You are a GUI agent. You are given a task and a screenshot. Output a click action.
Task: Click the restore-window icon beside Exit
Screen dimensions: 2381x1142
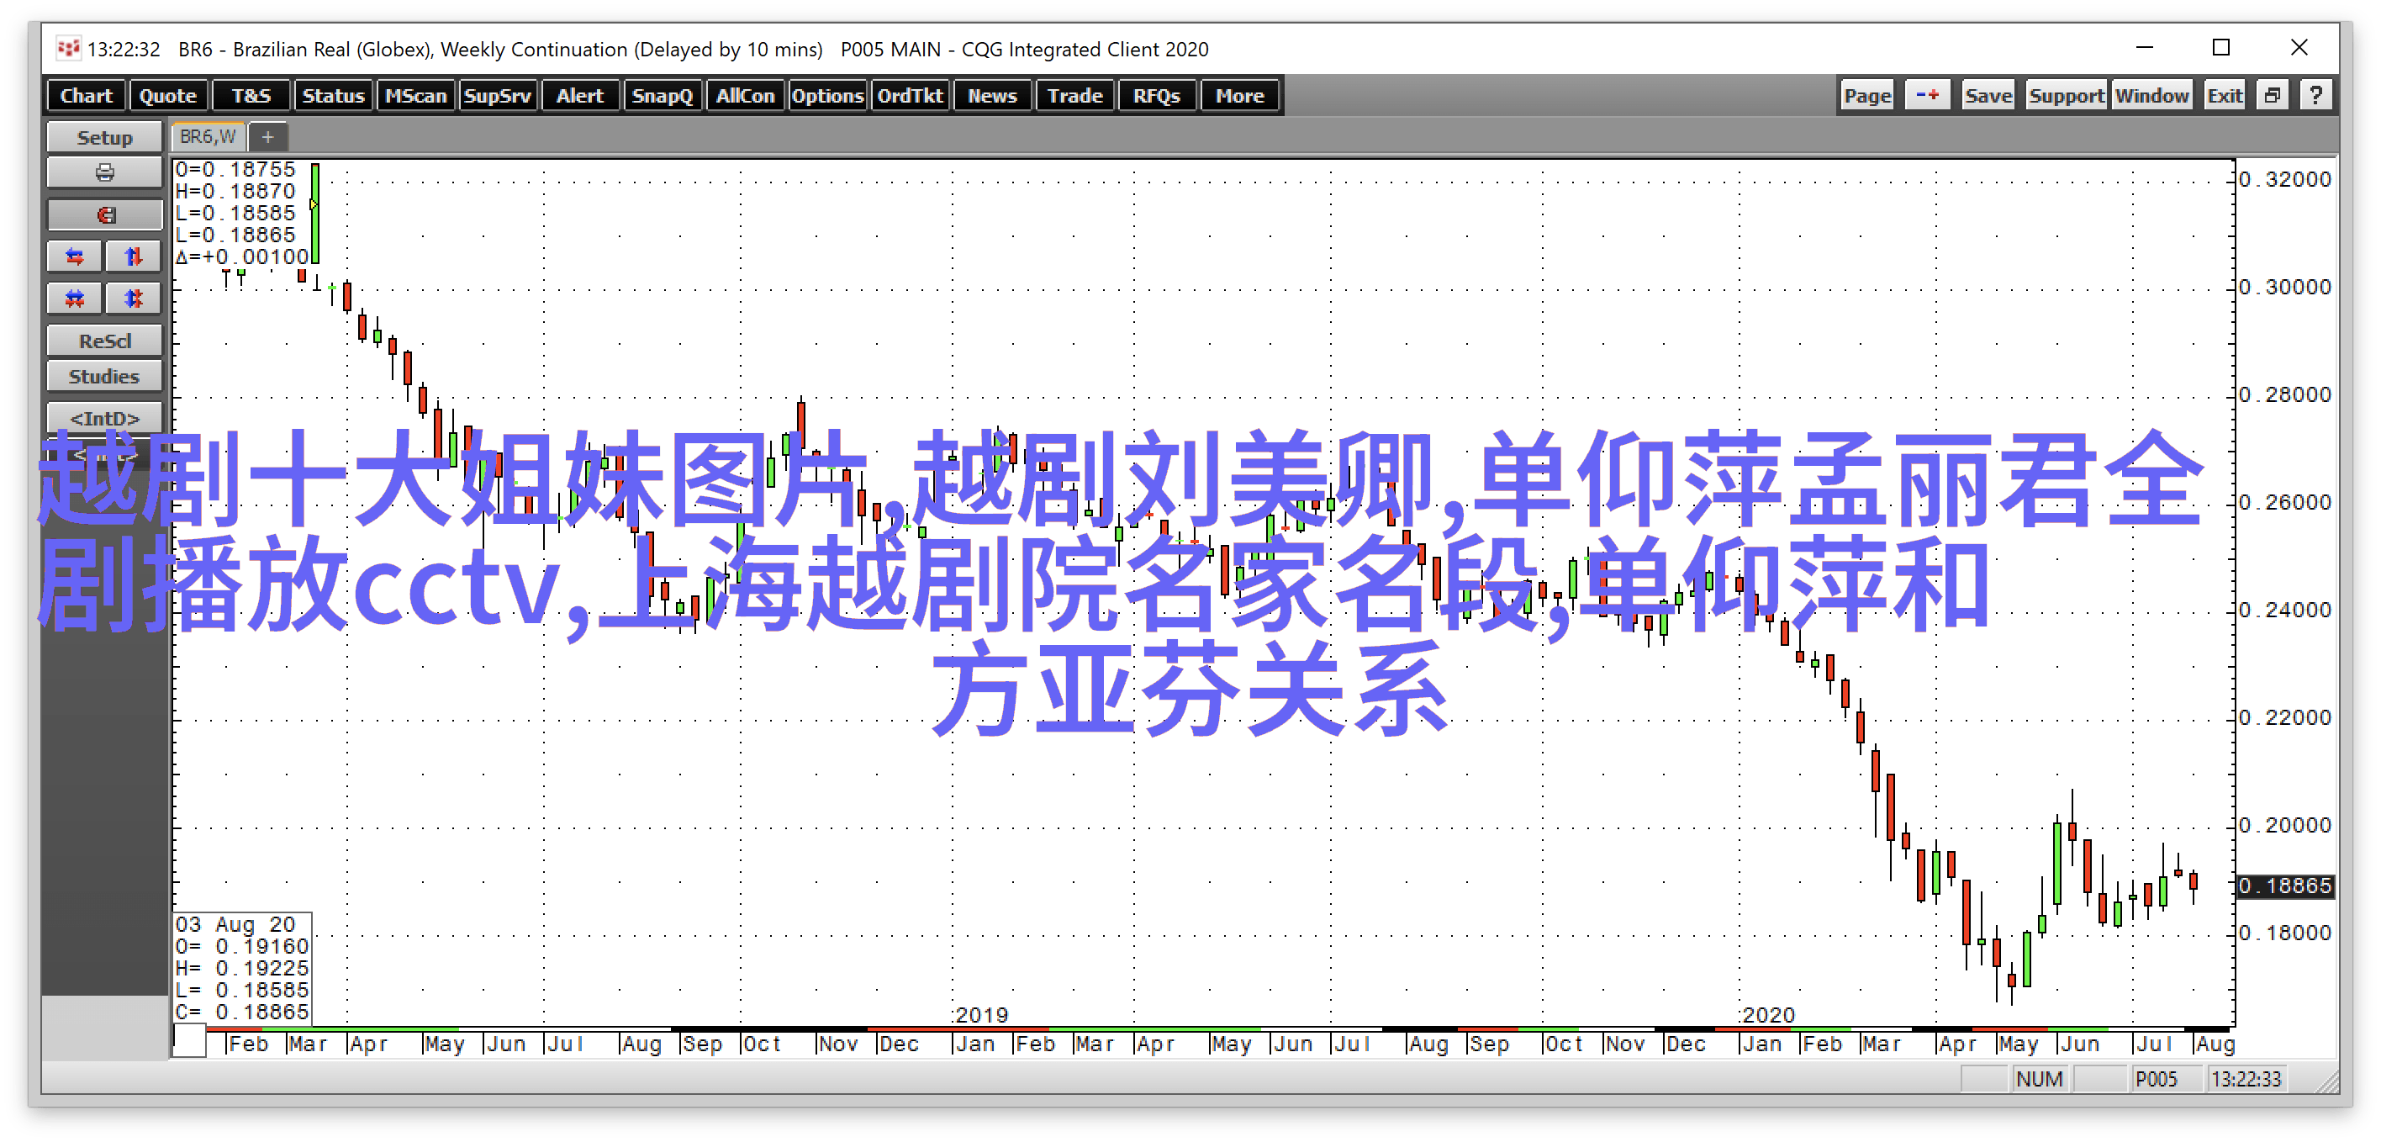pyautogui.click(x=2272, y=95)
